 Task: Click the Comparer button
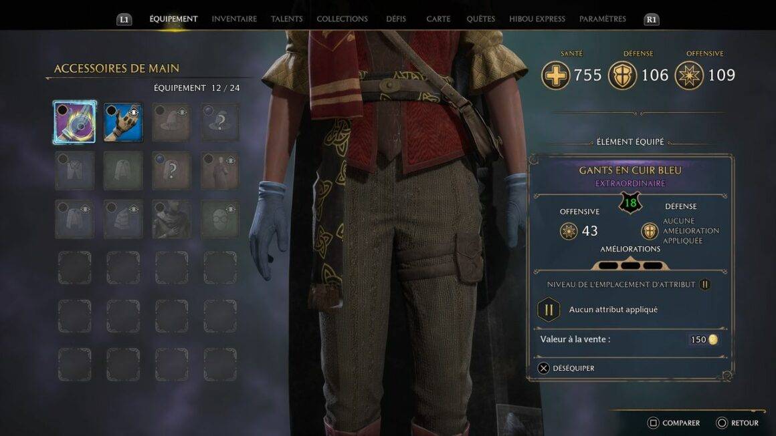pos(674,423)
